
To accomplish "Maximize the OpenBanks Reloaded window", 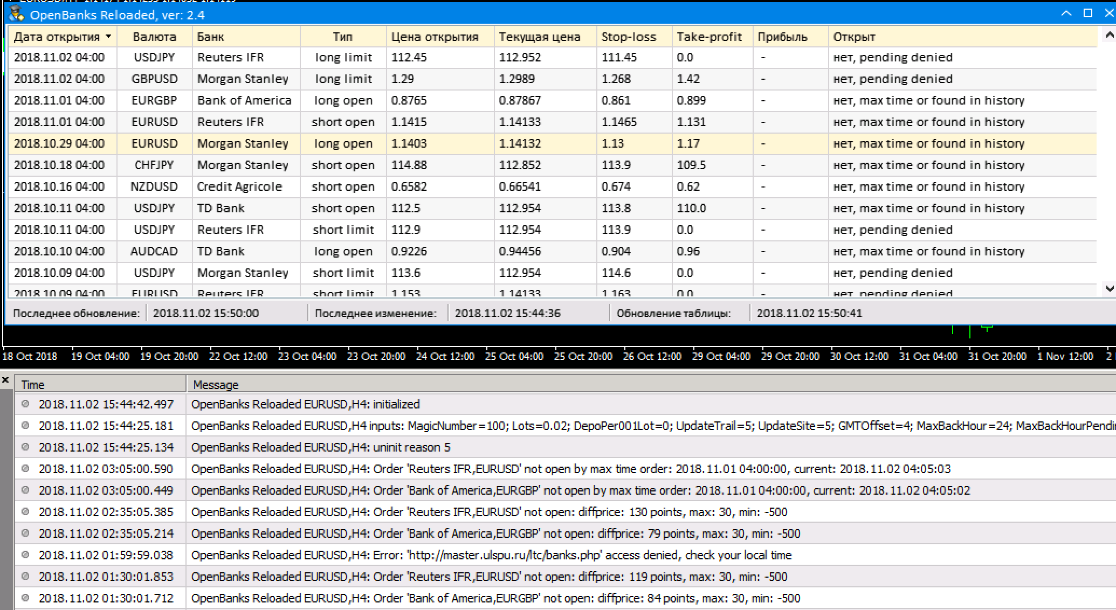I will coord(1088,13).
